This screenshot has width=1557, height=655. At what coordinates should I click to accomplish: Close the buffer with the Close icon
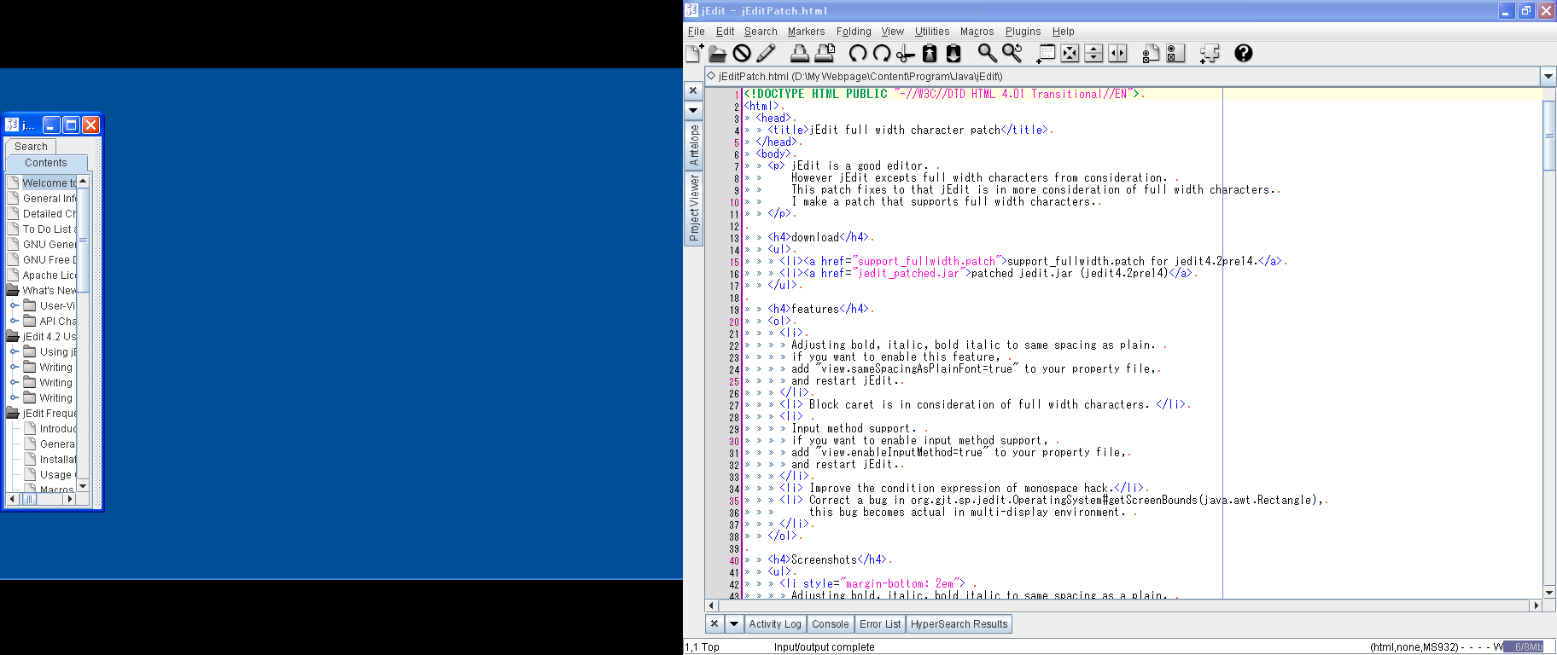click(742, 53)
